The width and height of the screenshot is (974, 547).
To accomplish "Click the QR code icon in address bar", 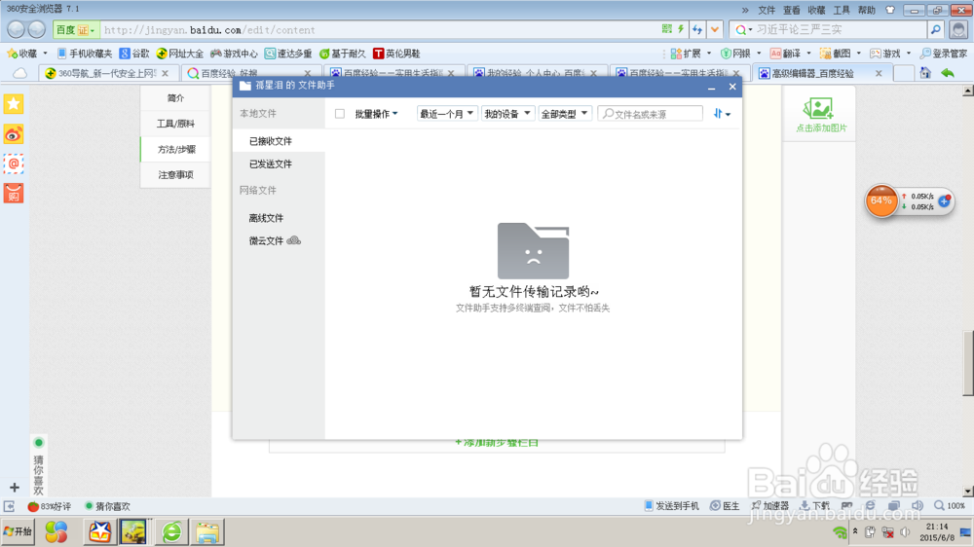I will pyautogui.click(x=667, y=29).
